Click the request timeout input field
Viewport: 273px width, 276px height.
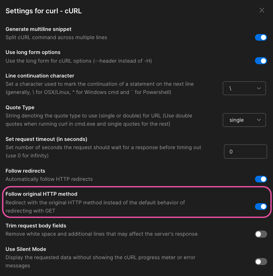(245, 152)
